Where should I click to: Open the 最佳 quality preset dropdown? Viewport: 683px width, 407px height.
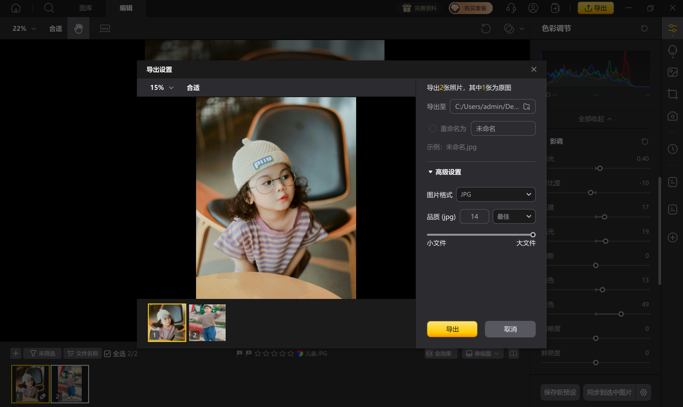pos(514,216)
